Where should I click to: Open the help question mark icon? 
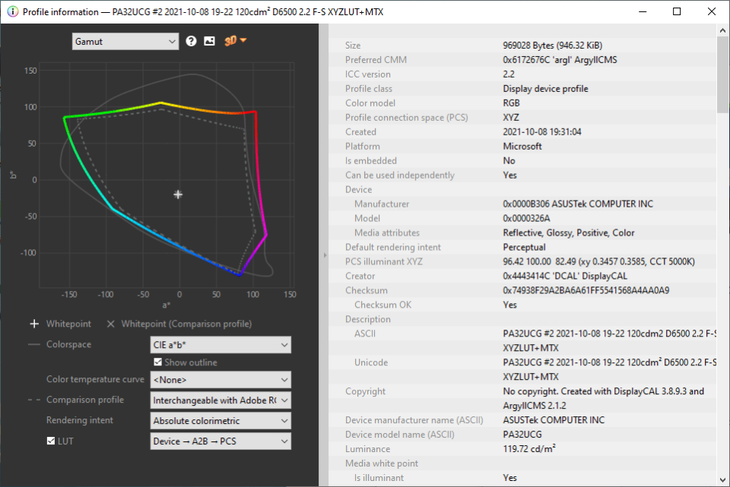(x=192, y=41)
